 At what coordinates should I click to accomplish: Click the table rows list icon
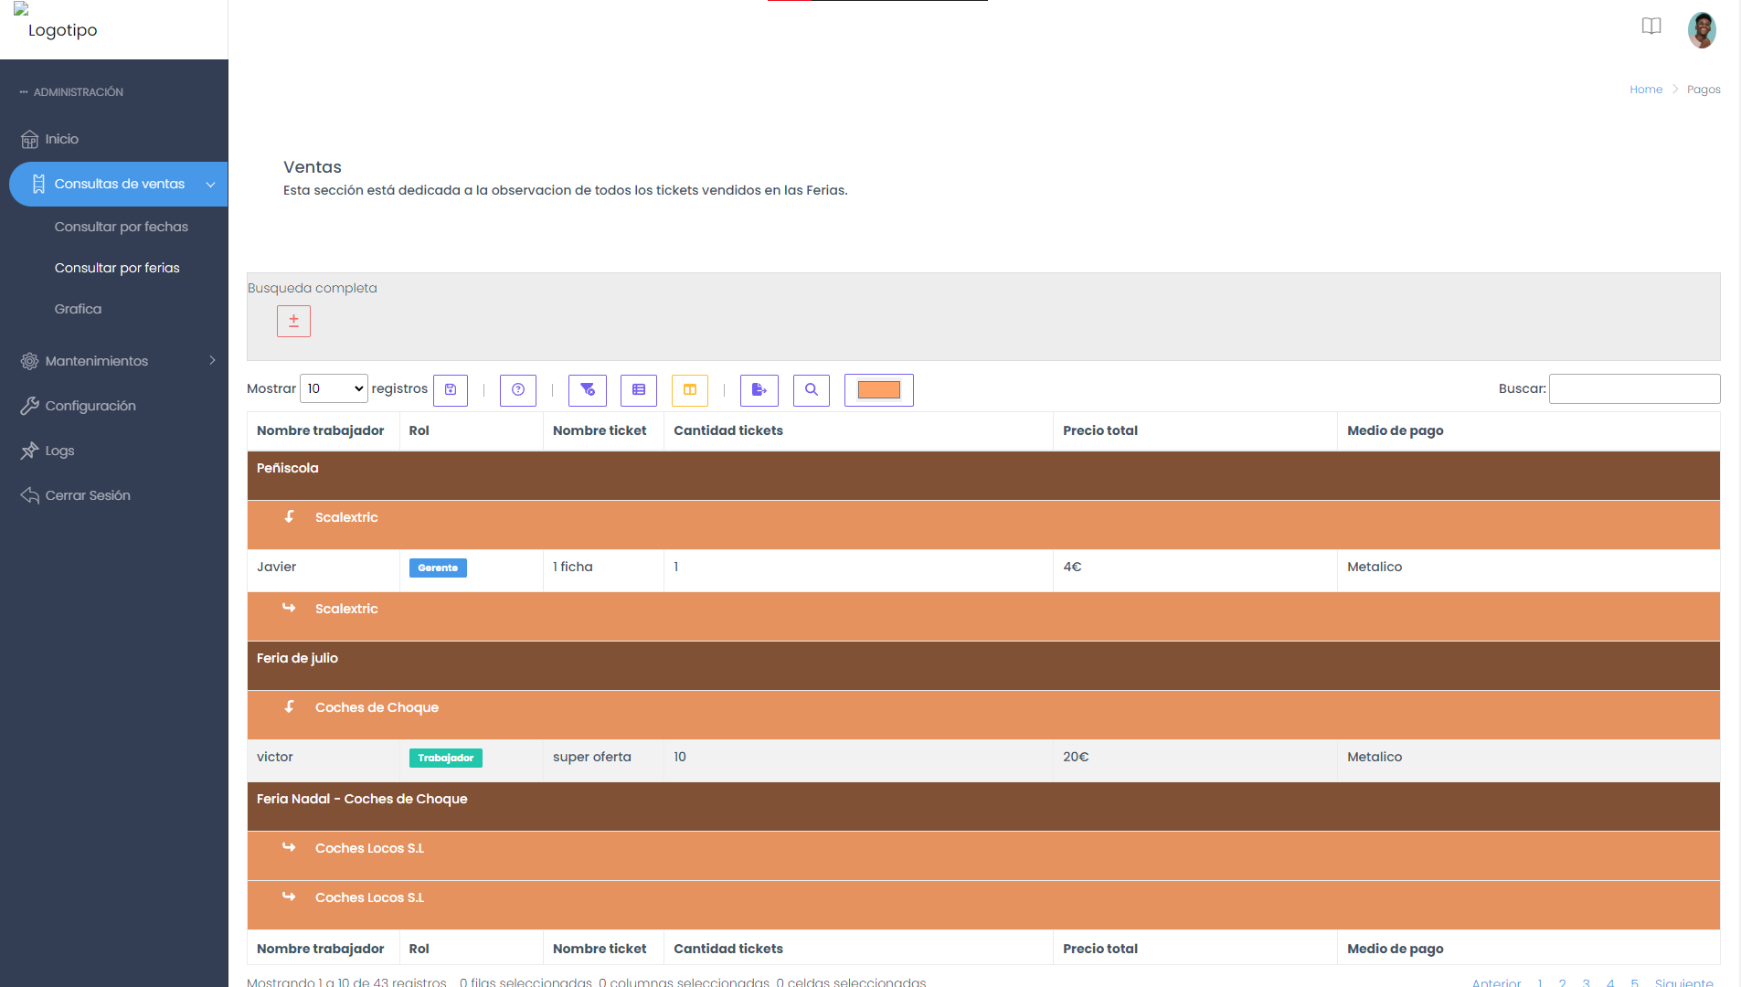point(639,390)
